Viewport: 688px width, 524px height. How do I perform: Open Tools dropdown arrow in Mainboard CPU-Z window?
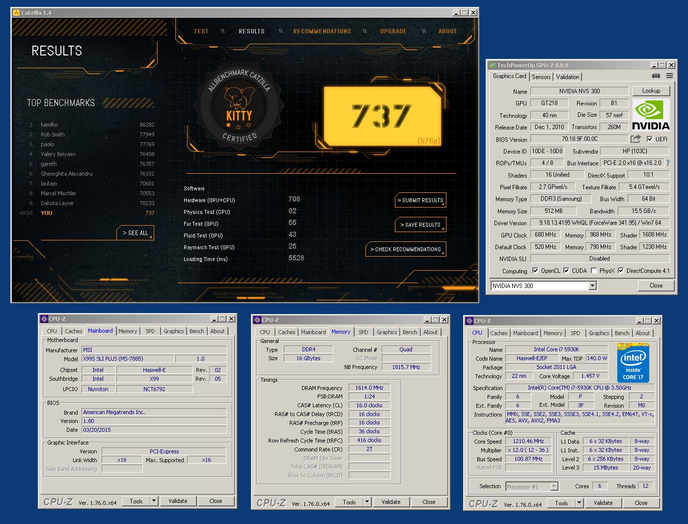point(154,501)
